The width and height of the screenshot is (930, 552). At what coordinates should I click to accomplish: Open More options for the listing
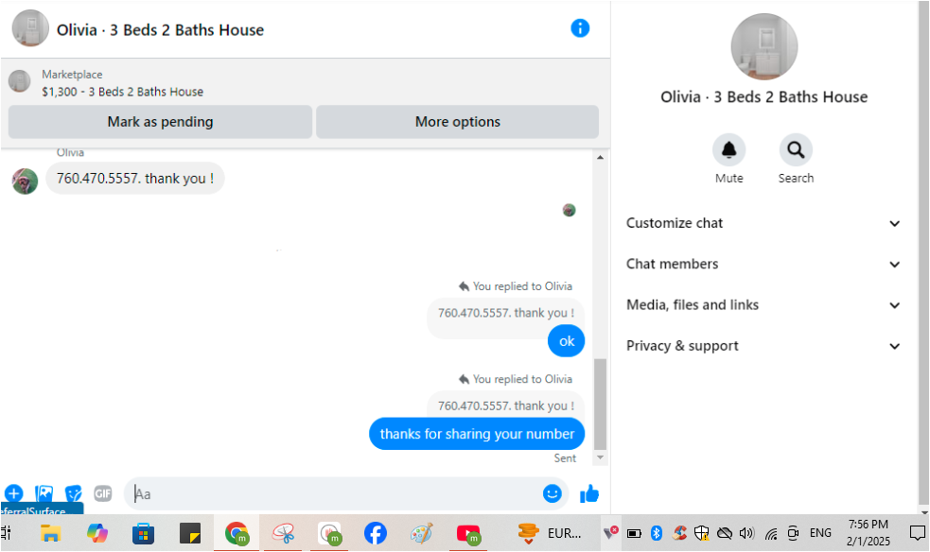point(457,122)
